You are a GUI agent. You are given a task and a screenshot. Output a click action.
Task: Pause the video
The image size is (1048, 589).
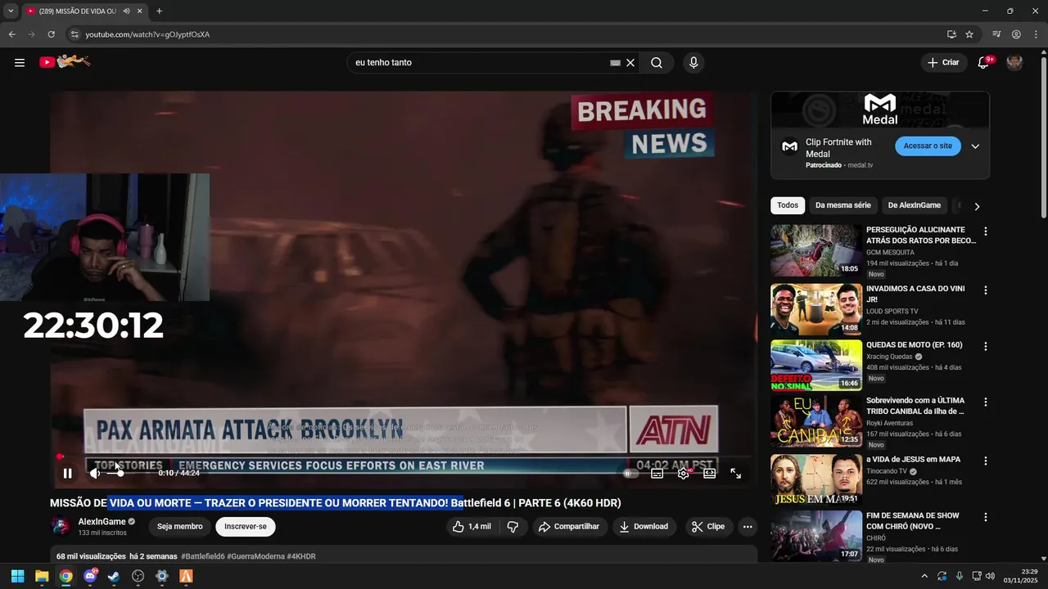point(68,473)
